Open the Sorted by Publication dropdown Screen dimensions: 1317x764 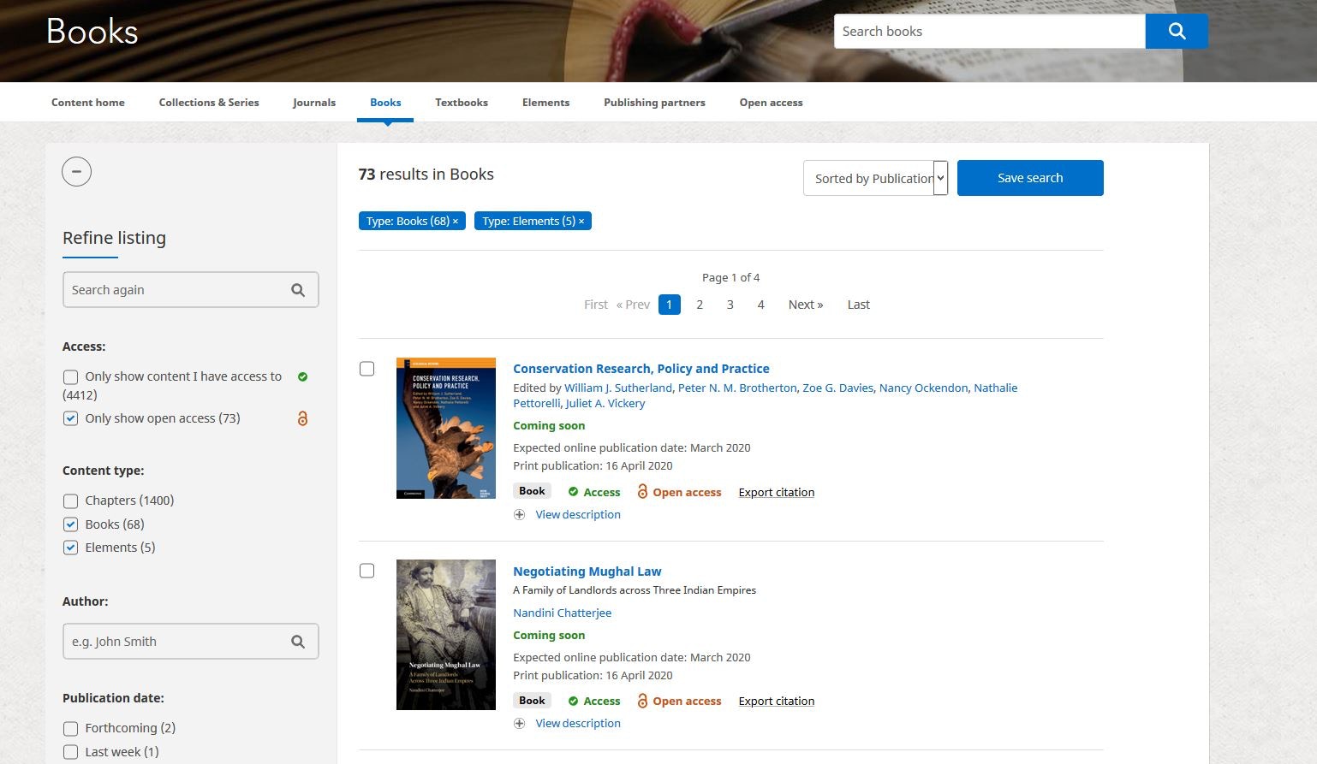coord(875,178)
